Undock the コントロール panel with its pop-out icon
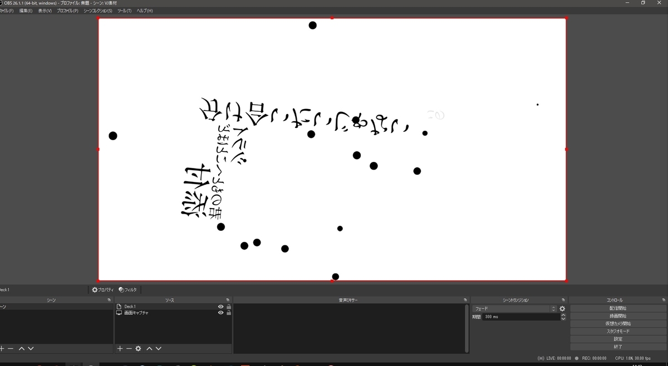Screen dimensions: 668x366 [664, 300]
